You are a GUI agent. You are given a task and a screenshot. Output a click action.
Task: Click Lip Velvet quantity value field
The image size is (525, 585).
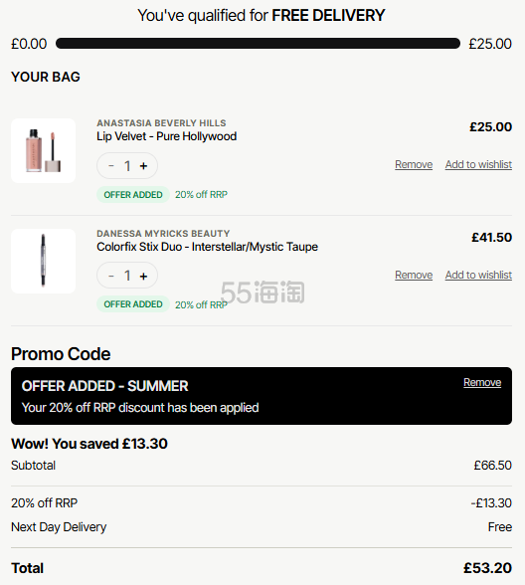[x=127, y=166]
